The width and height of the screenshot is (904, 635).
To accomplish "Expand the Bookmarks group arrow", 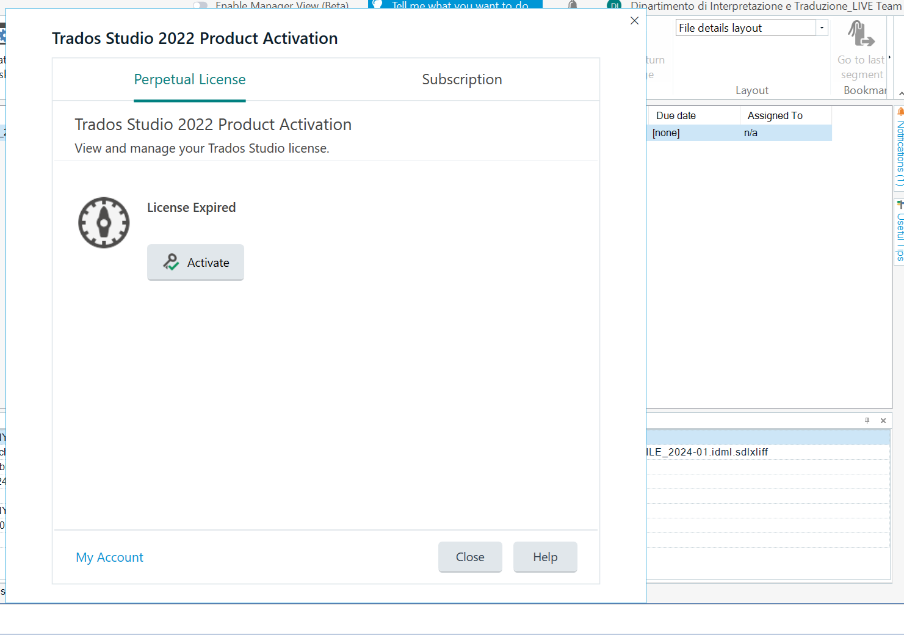I will tap(889, 58).
